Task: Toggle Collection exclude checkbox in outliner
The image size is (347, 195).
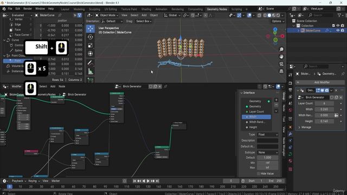Action: click(333, 25)
